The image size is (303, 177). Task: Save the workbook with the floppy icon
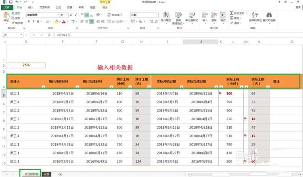(11, 2)
